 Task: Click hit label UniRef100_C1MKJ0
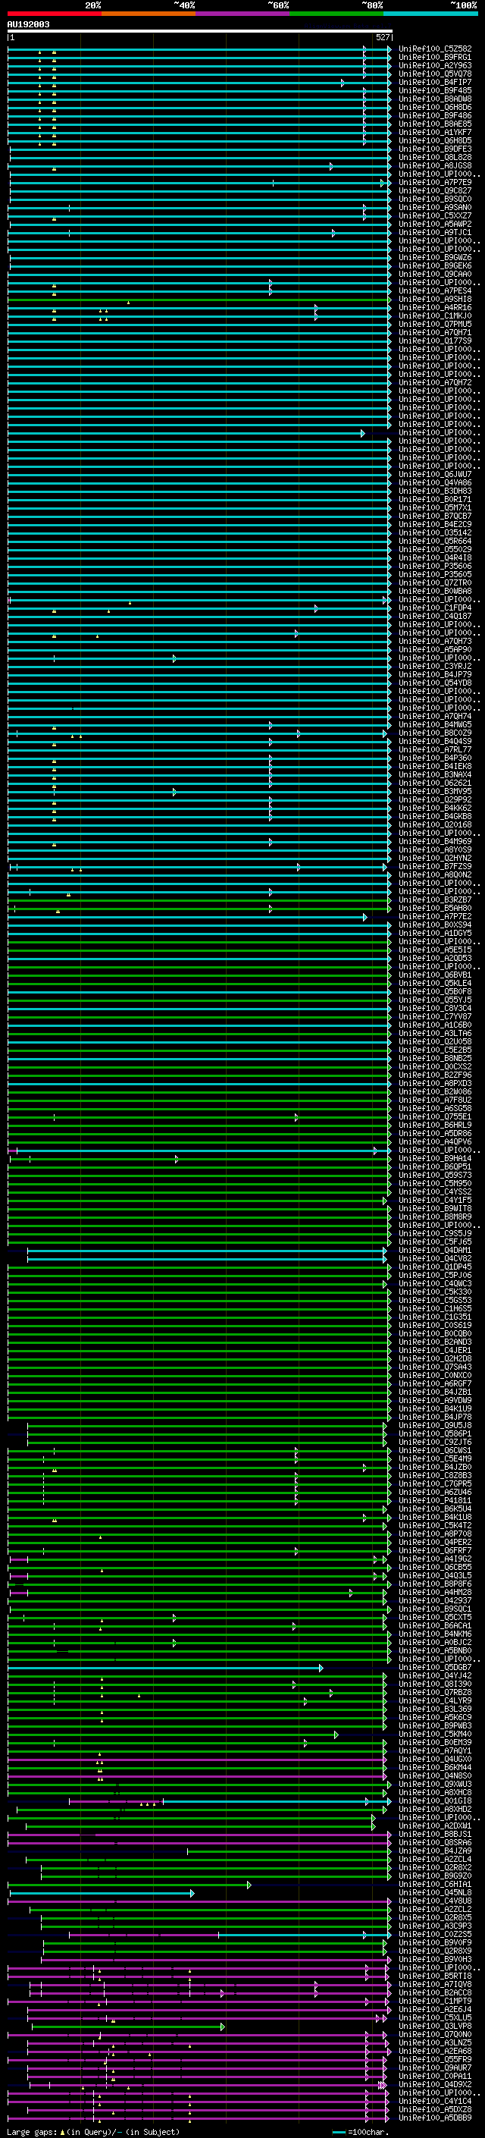pos(435,316)
